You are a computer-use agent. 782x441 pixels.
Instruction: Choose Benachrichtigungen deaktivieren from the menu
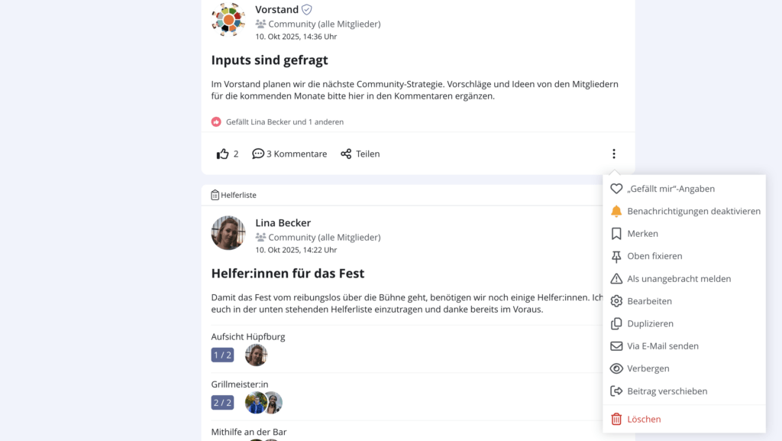click(x=693, y=211)
